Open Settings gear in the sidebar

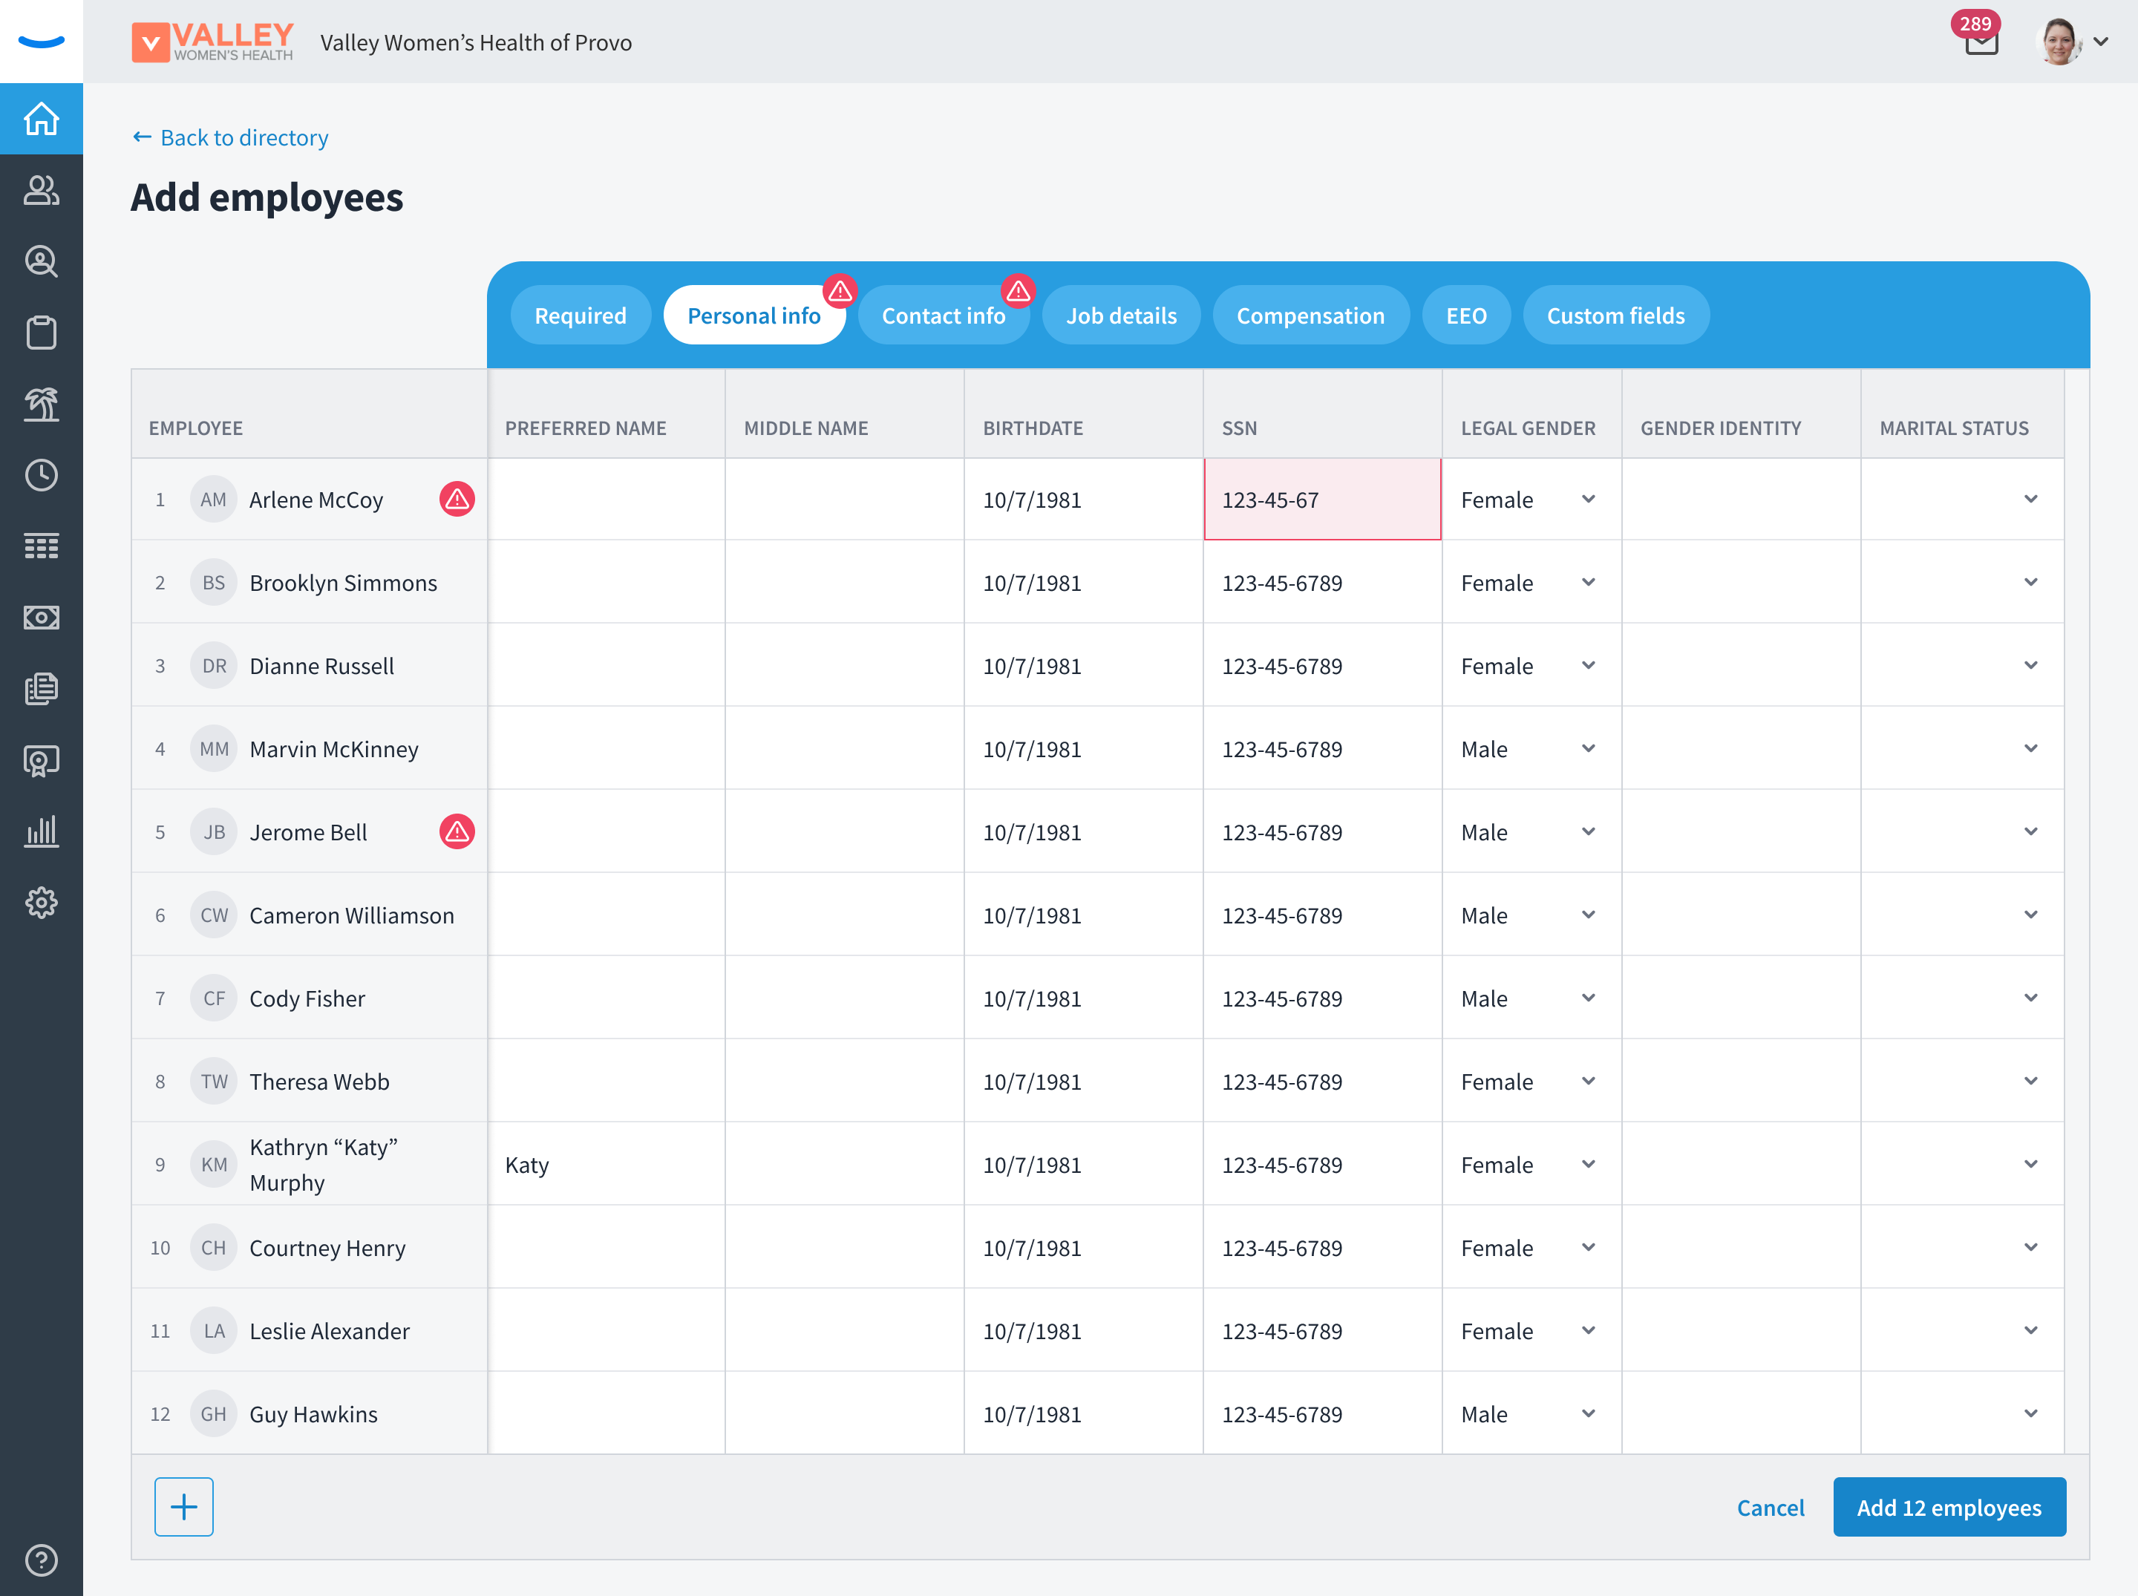click(x=42, y=903)
